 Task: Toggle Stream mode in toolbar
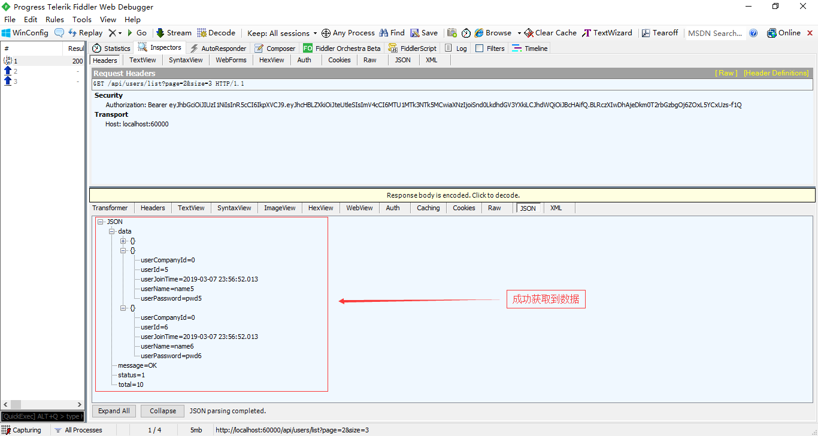(x=174, y=33)
